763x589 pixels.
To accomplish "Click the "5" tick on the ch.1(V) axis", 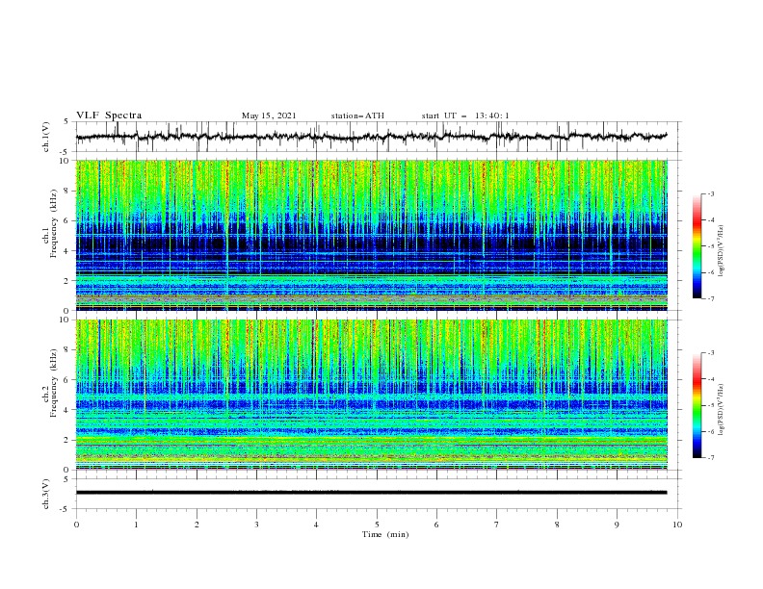I will pyautogui.click(x=66, y=122).
